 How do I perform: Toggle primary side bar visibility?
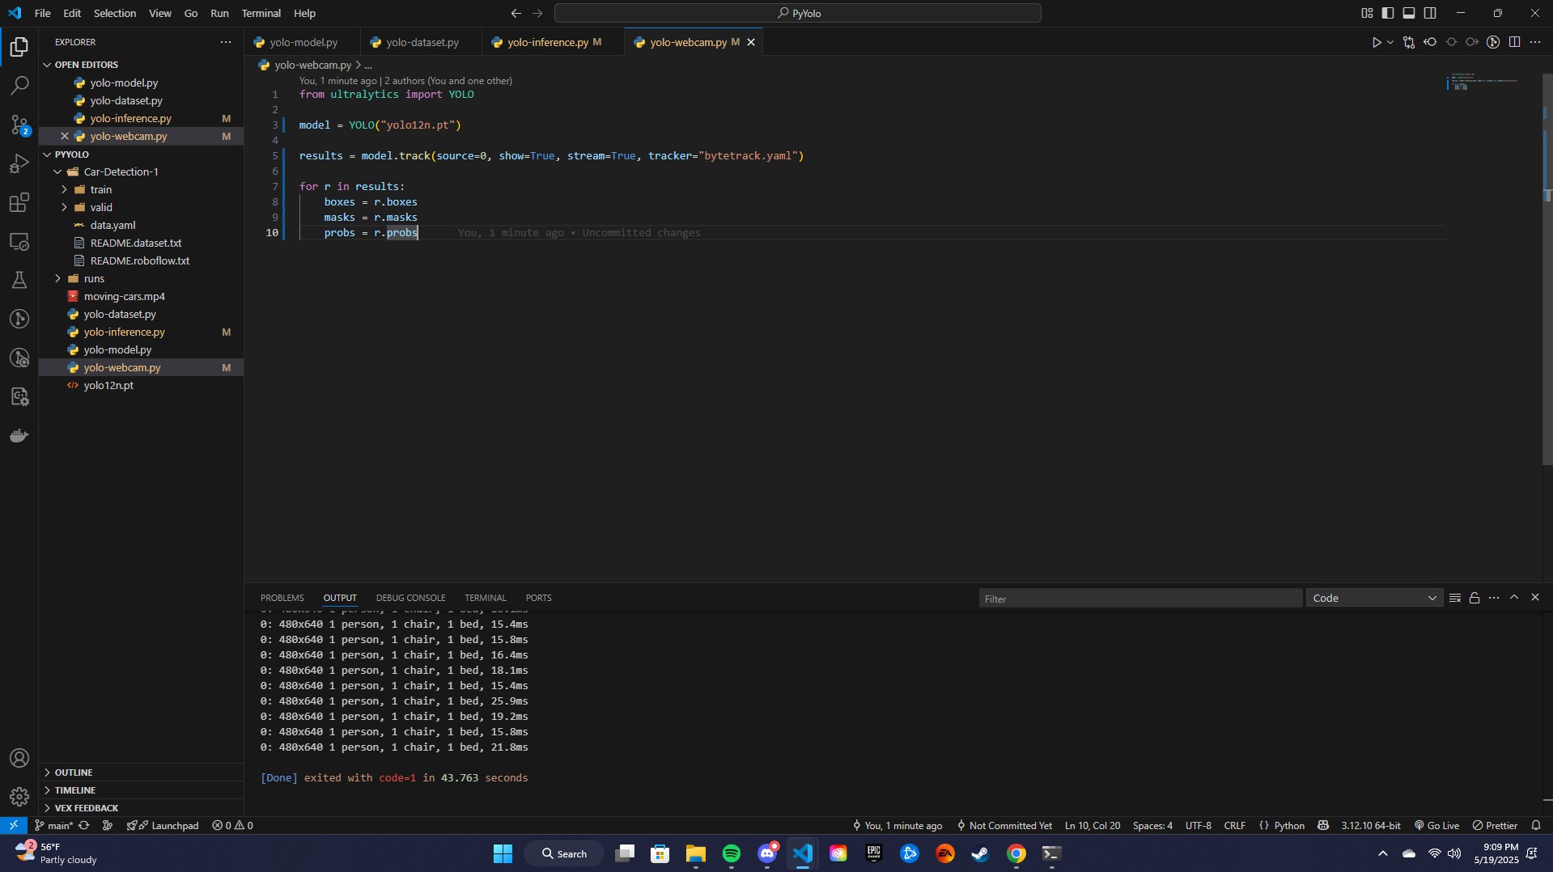[x=1388, y=13]
